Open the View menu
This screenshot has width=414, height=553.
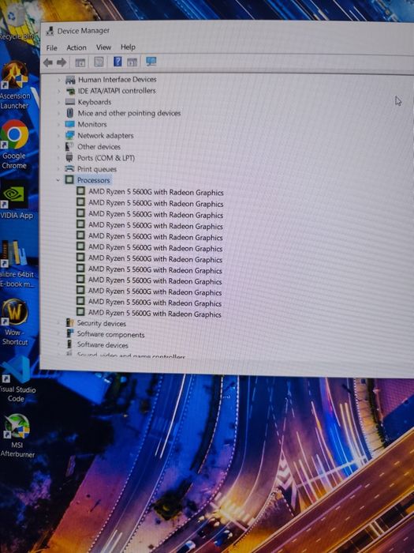(103, 47)
